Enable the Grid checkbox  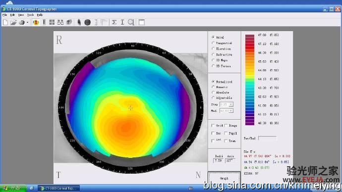[x=213, y=125]
